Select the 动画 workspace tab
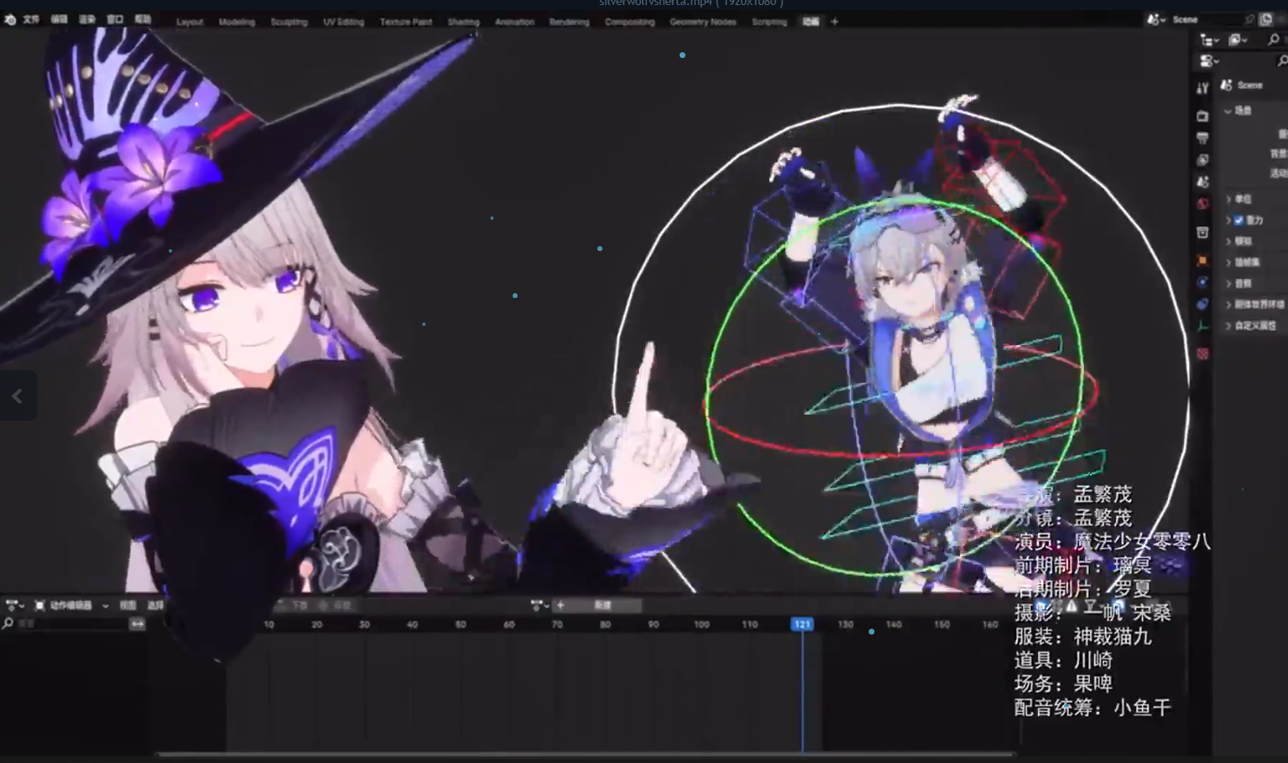This screenshot has width=1288, height=763. [811, 22]
